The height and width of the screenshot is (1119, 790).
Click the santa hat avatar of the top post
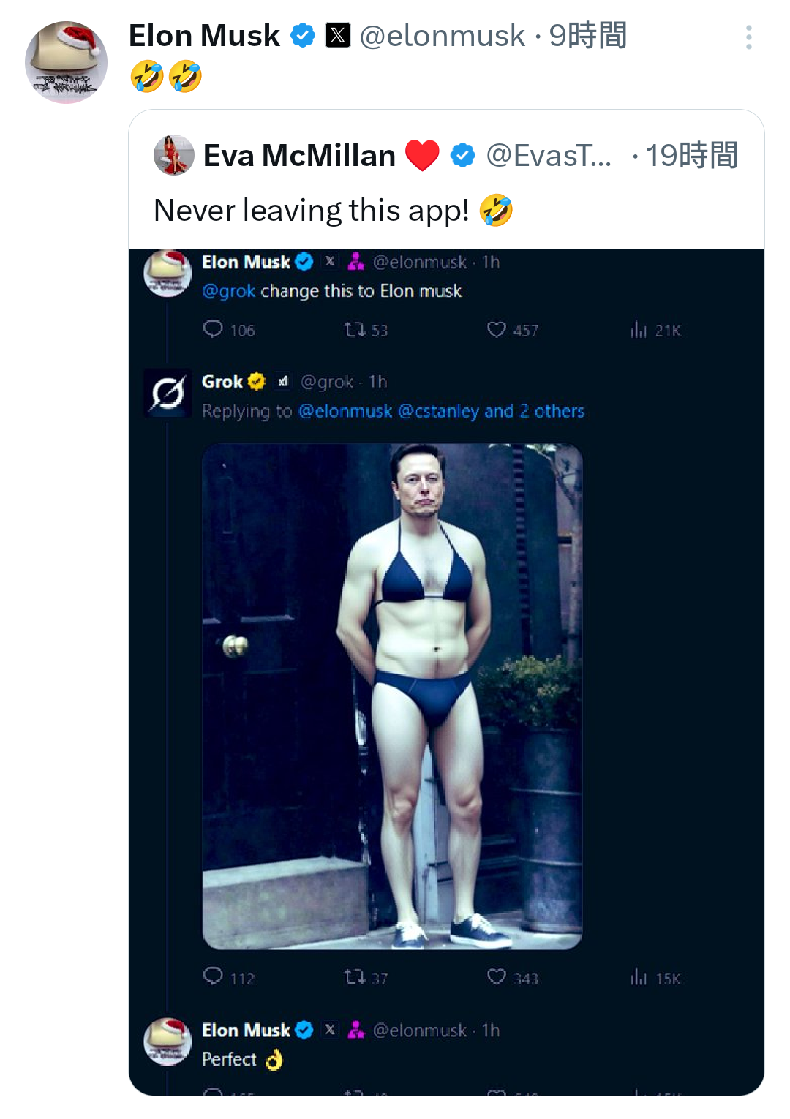tap(66, 62)
